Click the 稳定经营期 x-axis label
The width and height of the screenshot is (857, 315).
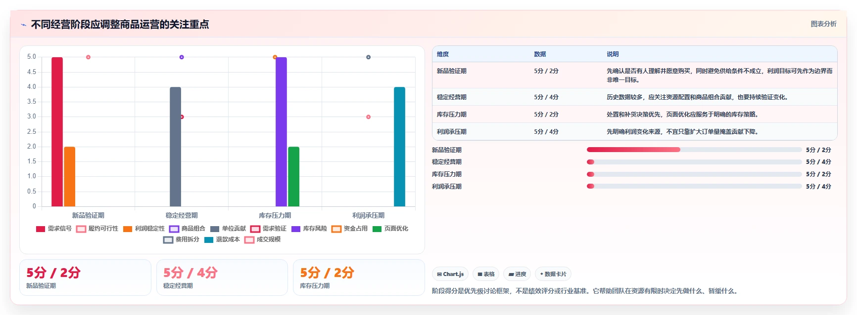[x=182, y=215]
